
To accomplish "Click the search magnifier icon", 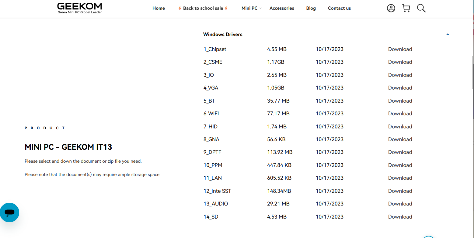I will 421,8.
